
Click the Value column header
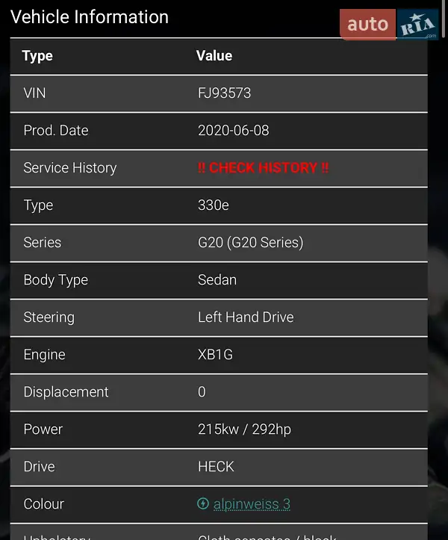pos(214,56)
